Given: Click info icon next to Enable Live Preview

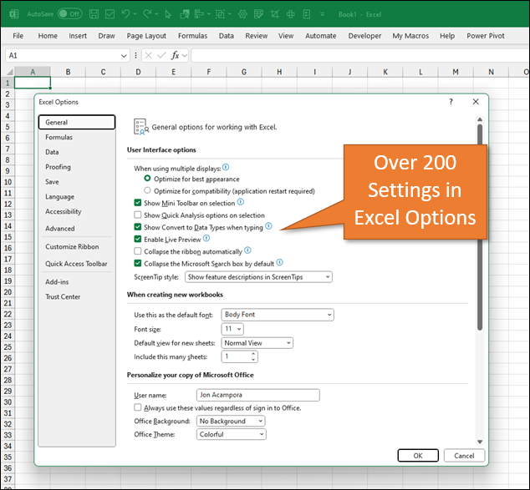Looking at the screenshot, I should (x=206, y=239).
